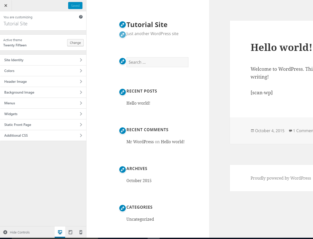
Task: Click edit pencil next to Tutorial Site title
Action: tap(122, 25)
